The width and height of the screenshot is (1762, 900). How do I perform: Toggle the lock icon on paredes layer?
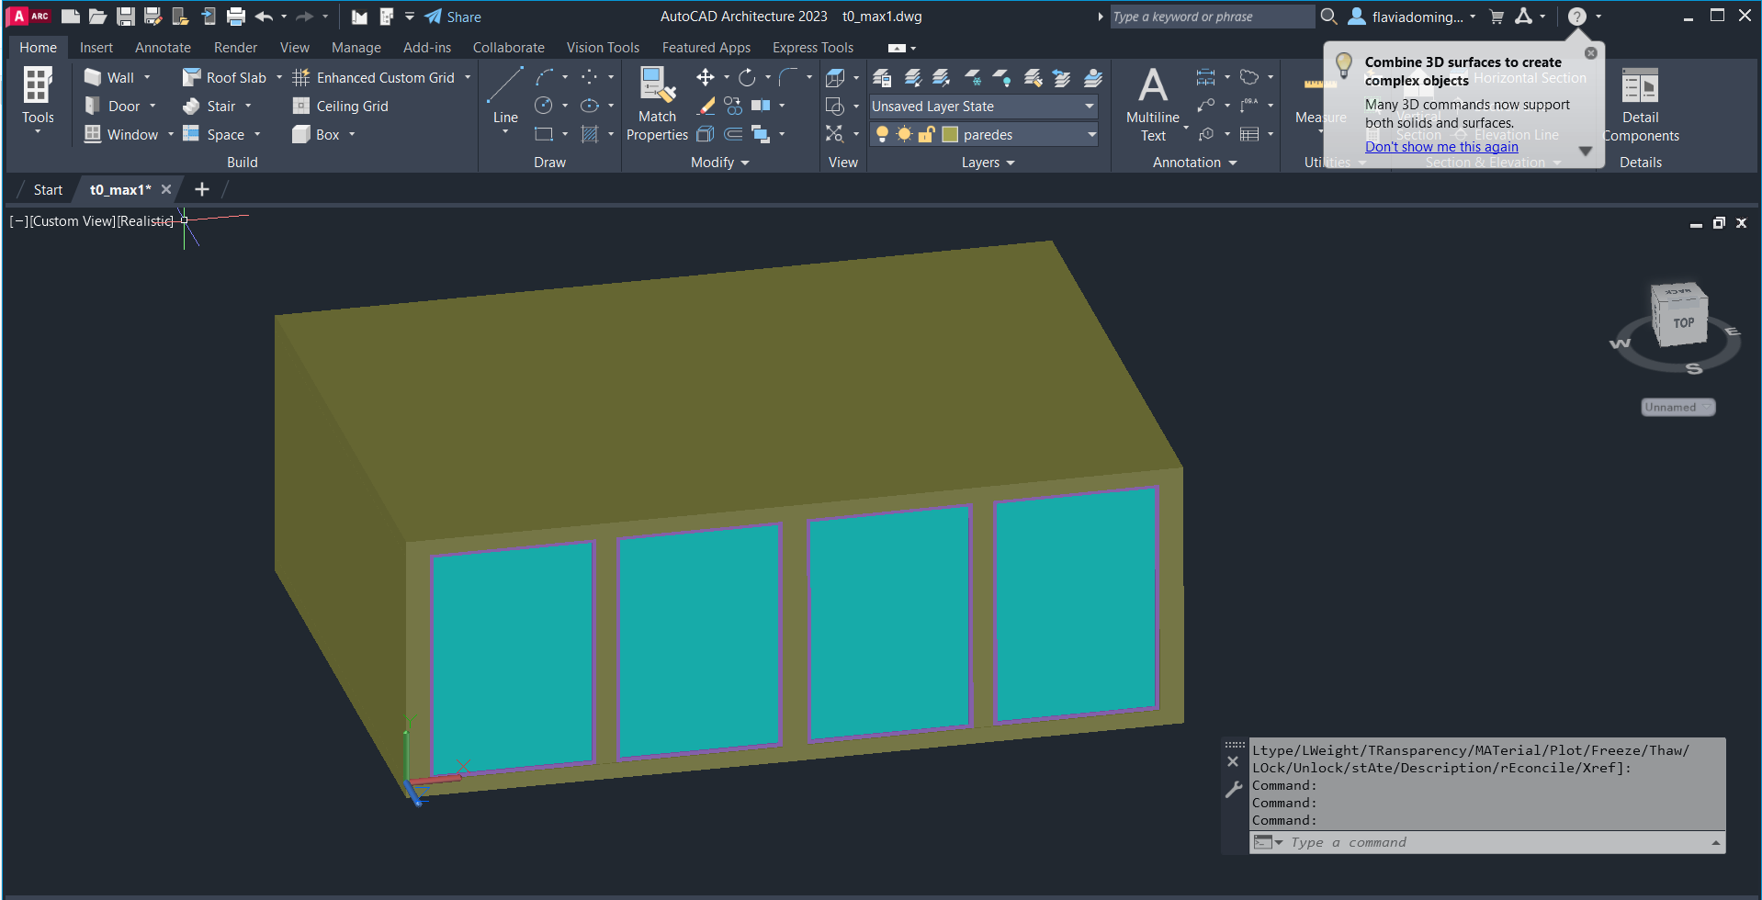tap(926, 135)
